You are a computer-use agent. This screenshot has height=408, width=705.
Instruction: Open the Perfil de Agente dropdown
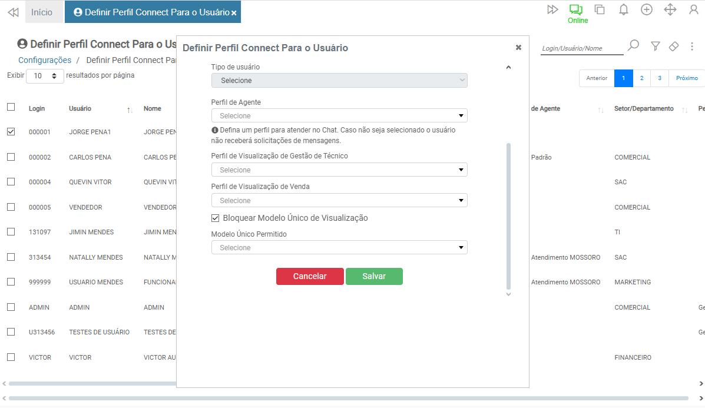click(x=339, y=116)
